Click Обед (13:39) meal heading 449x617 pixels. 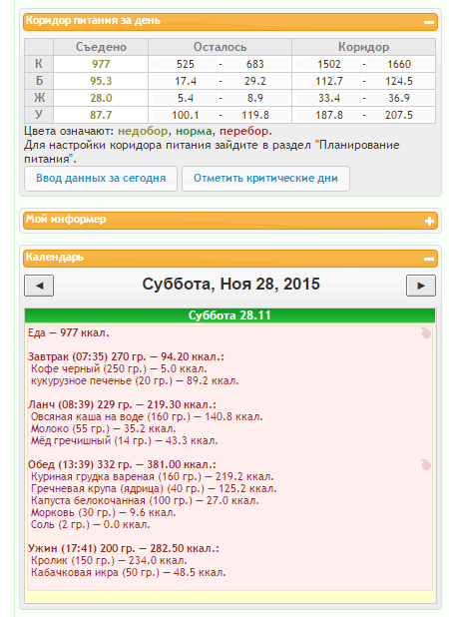(x=122, y=464)
